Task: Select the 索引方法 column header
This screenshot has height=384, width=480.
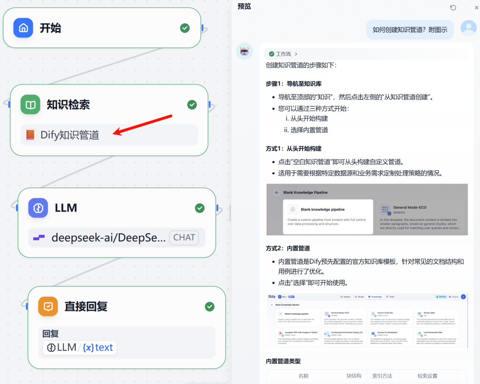Action: (x=383, y=376)
